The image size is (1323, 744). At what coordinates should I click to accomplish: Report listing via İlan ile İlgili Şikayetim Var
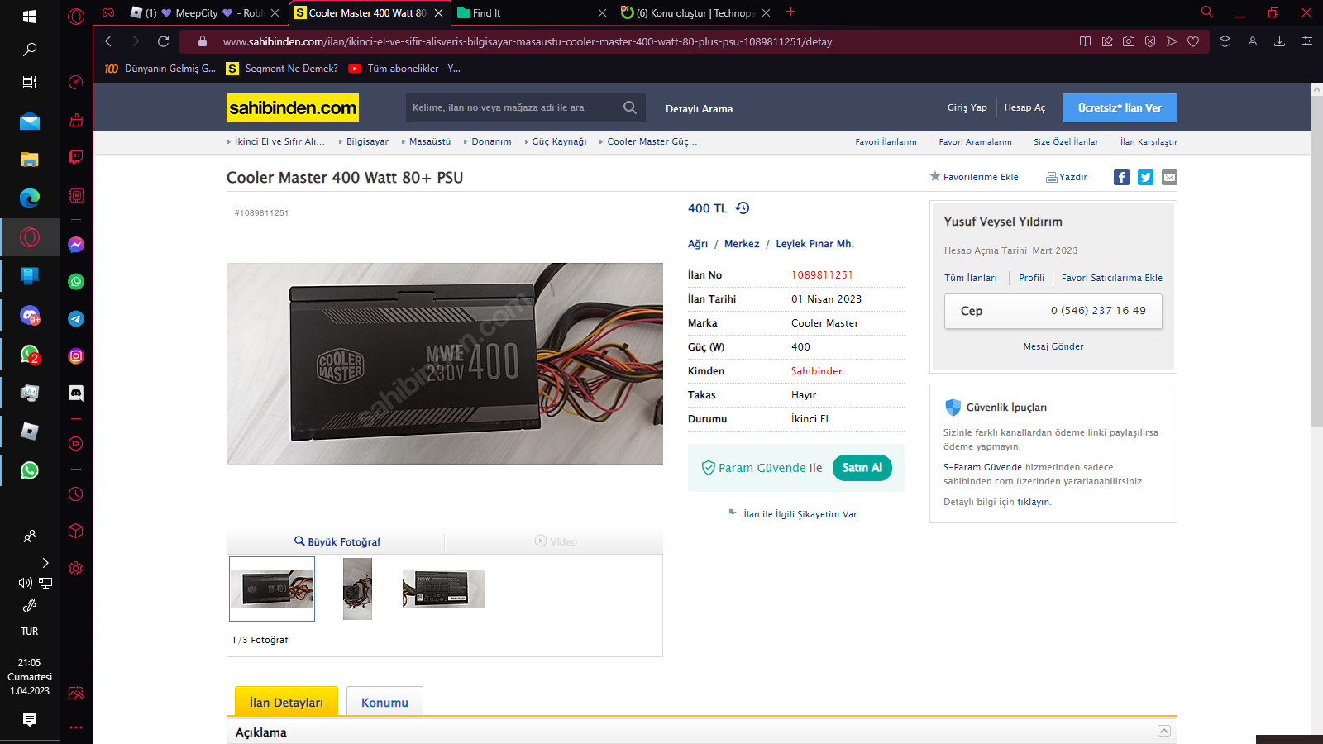[792, 514]
